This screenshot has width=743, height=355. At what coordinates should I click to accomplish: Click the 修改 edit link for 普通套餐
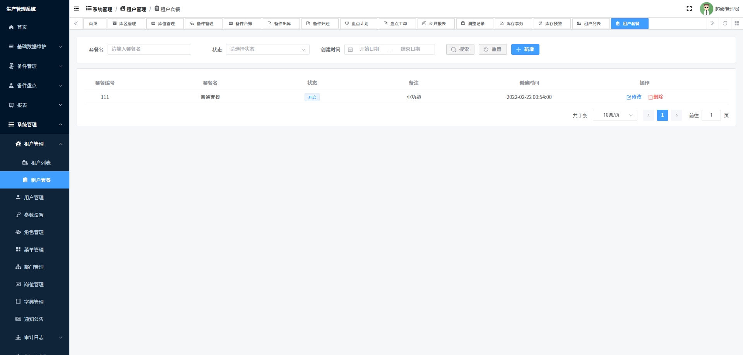(634, 97)
